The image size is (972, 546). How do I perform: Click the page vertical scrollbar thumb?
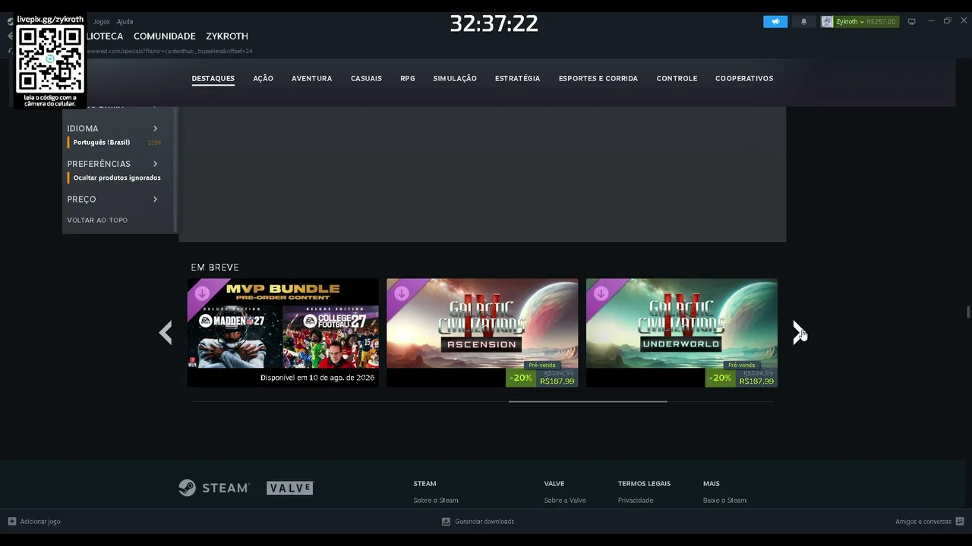tap(967, 312)
